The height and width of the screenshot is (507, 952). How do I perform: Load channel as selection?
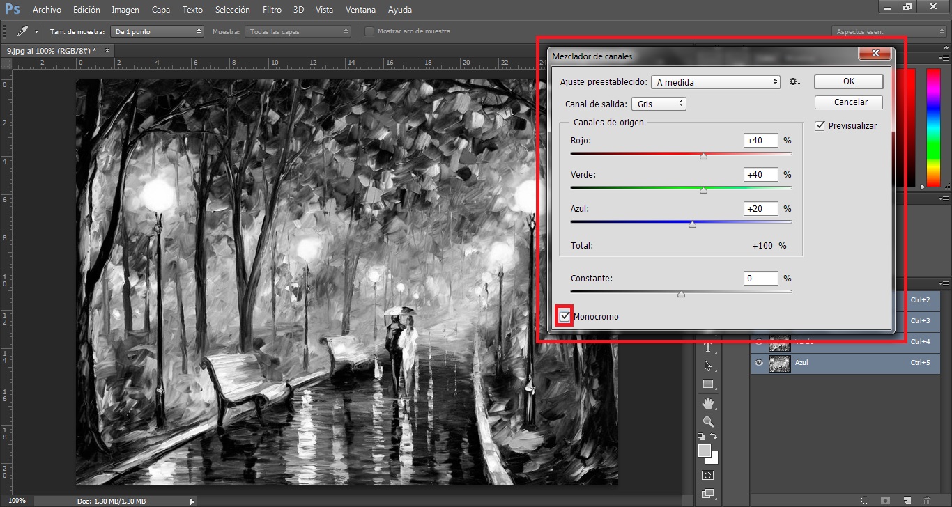click(864, 500)
